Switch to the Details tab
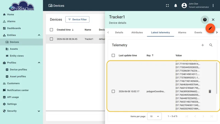 (119, 33)
